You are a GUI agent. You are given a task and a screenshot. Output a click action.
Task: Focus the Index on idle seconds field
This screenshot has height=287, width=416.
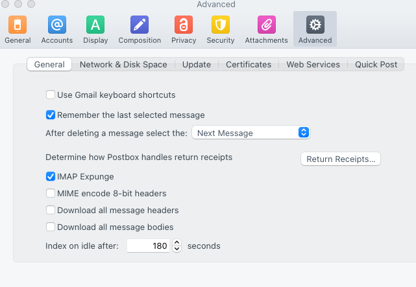[149, 246]
